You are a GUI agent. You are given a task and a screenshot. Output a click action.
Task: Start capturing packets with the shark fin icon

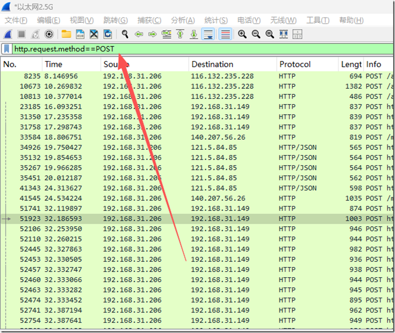click(7, 34)
